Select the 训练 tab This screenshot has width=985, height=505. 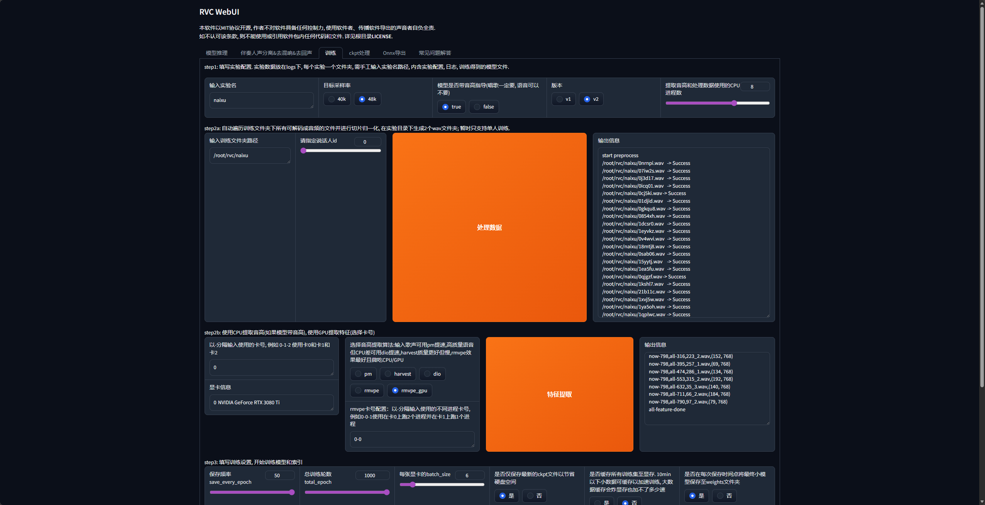330,53
